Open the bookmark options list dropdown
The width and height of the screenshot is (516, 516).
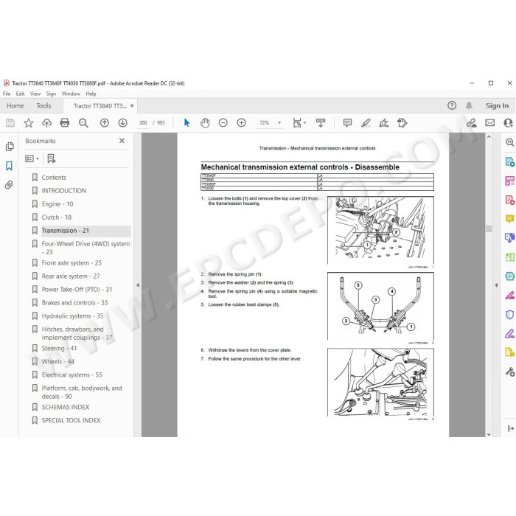pyautogui.click(x=32, y=159)
